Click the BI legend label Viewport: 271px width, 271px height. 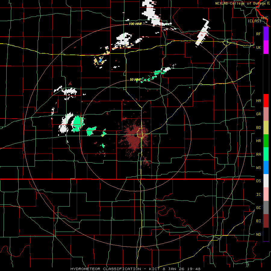tap(258, 221)
